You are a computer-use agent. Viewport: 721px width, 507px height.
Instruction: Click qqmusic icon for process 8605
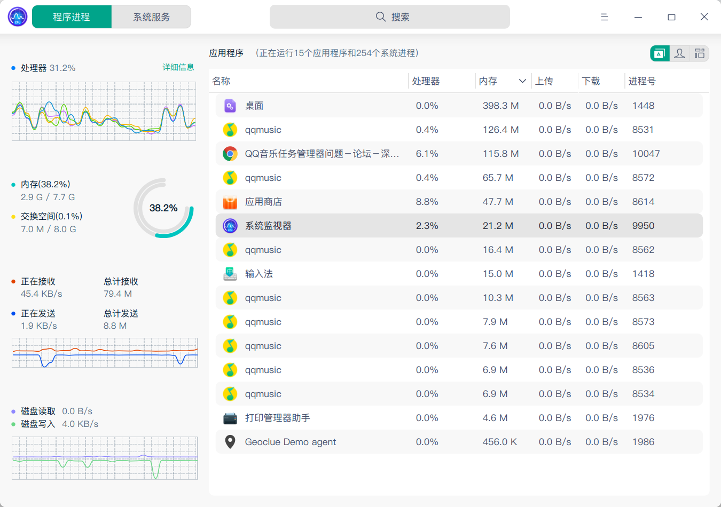coord(230,346)
